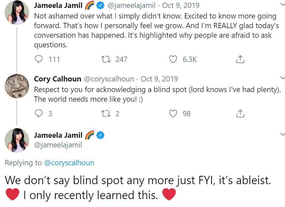Screen dimensions: 285x207
Task: Click the verified badge on the bottom tweet
Action: point(100,135)
